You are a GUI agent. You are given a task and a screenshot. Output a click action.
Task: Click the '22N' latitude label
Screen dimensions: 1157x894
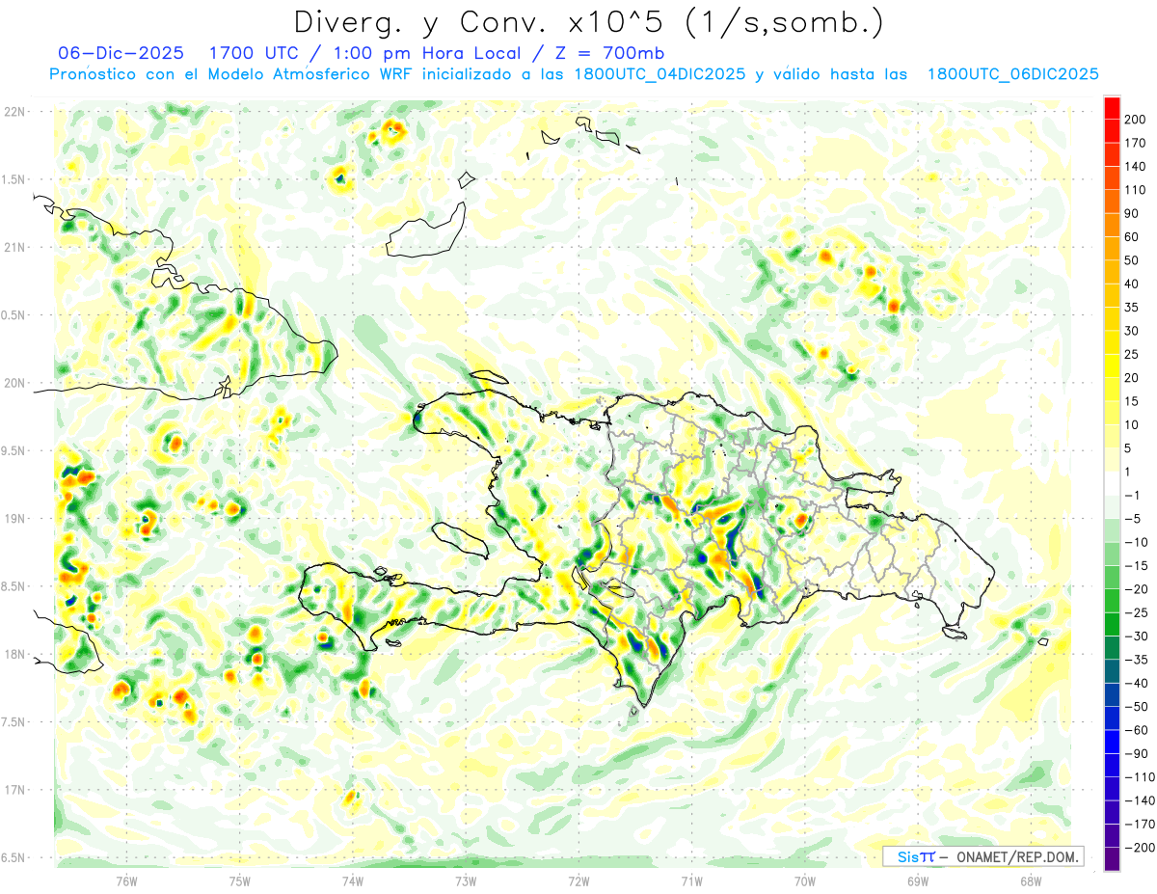[13, 112]
